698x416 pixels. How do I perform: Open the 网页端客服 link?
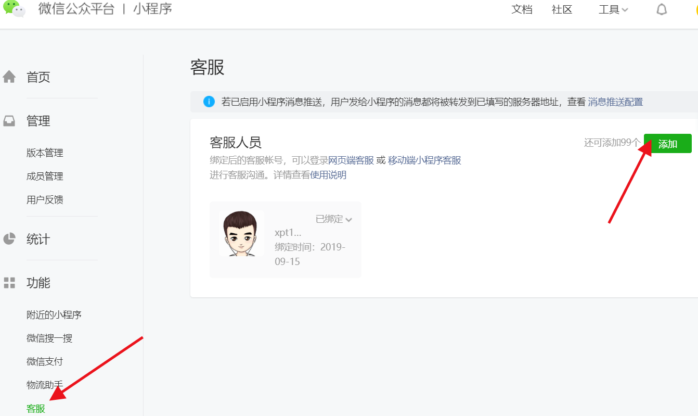(351, 160)
